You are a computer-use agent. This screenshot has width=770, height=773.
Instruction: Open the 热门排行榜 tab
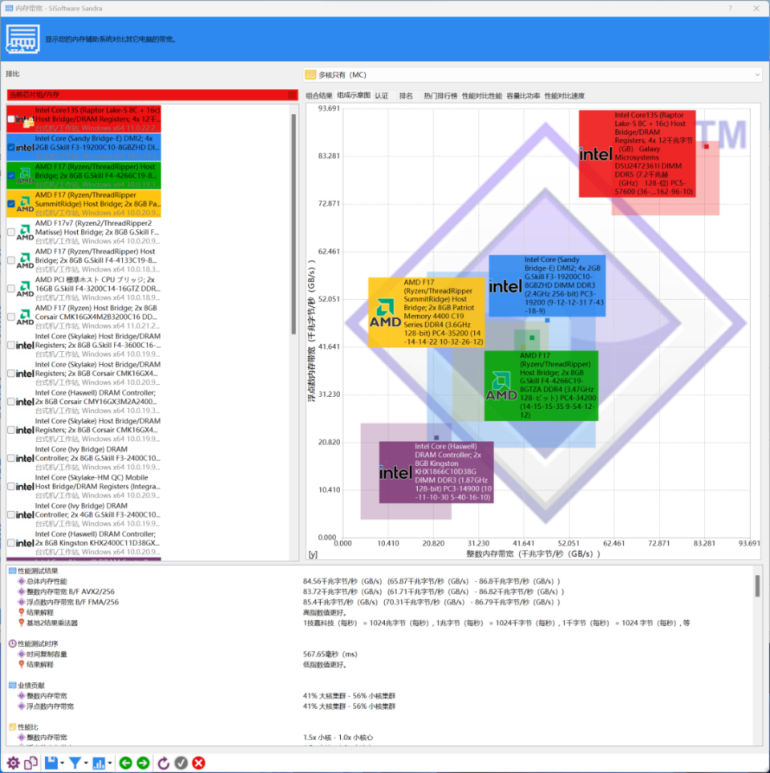(440, 95)
